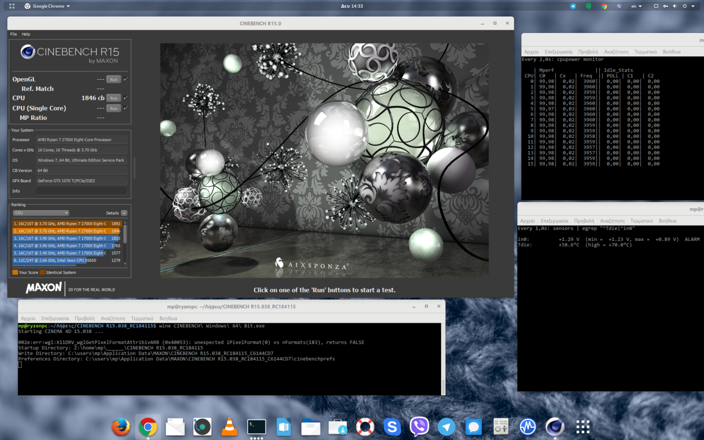Run the CPU benchmark
This screenshot has height=440, width=704.
(x=114, y=98)
